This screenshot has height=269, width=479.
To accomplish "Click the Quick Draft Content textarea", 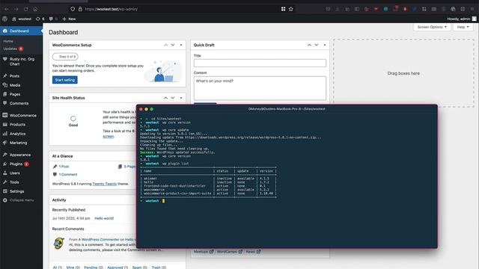I will click(x=260, y=88).
